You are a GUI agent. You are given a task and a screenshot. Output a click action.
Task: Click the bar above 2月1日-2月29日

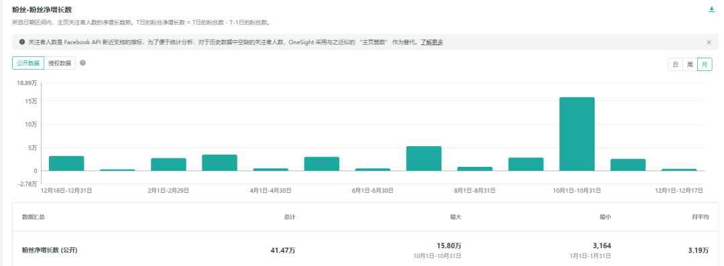point(168,164)
